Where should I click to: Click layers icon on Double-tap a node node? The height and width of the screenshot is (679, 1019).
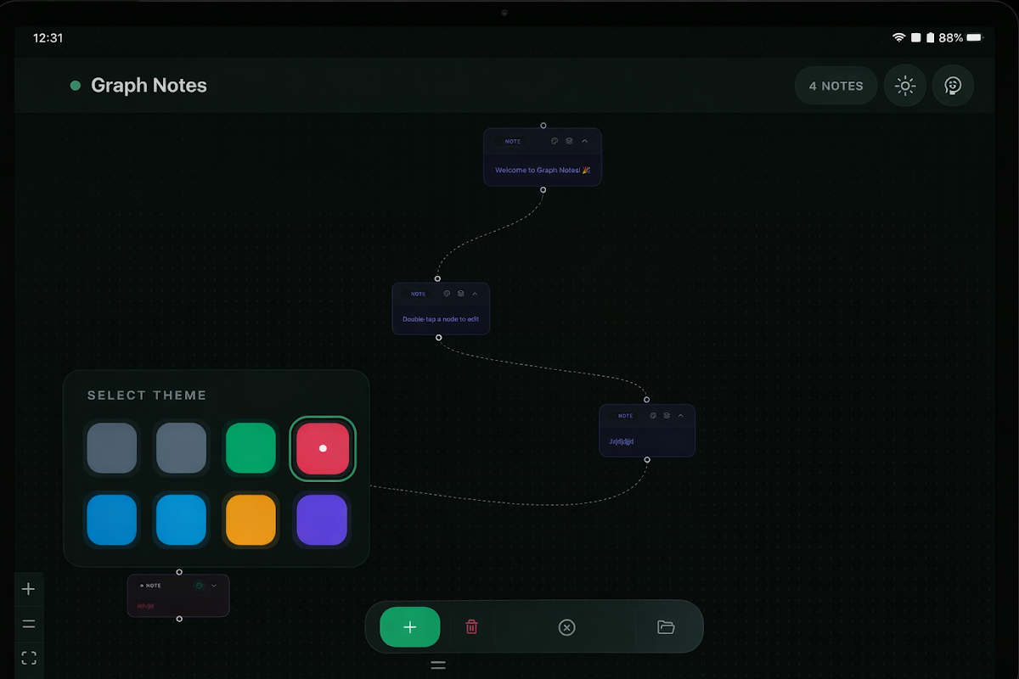tap(460, 294)
